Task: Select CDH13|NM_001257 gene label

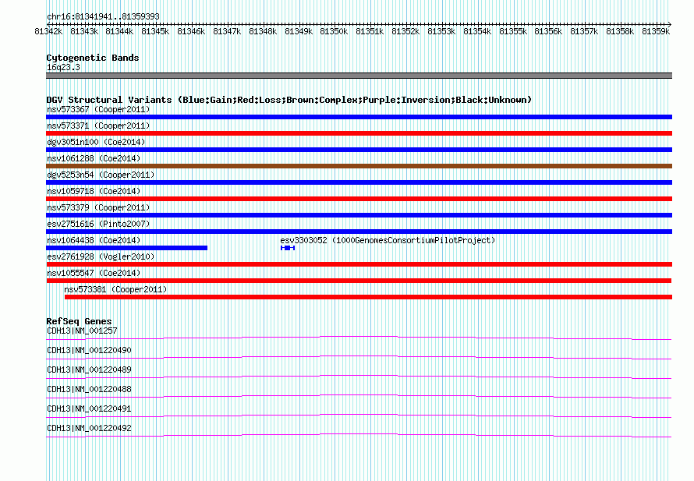Action: (x=83, y=331)
